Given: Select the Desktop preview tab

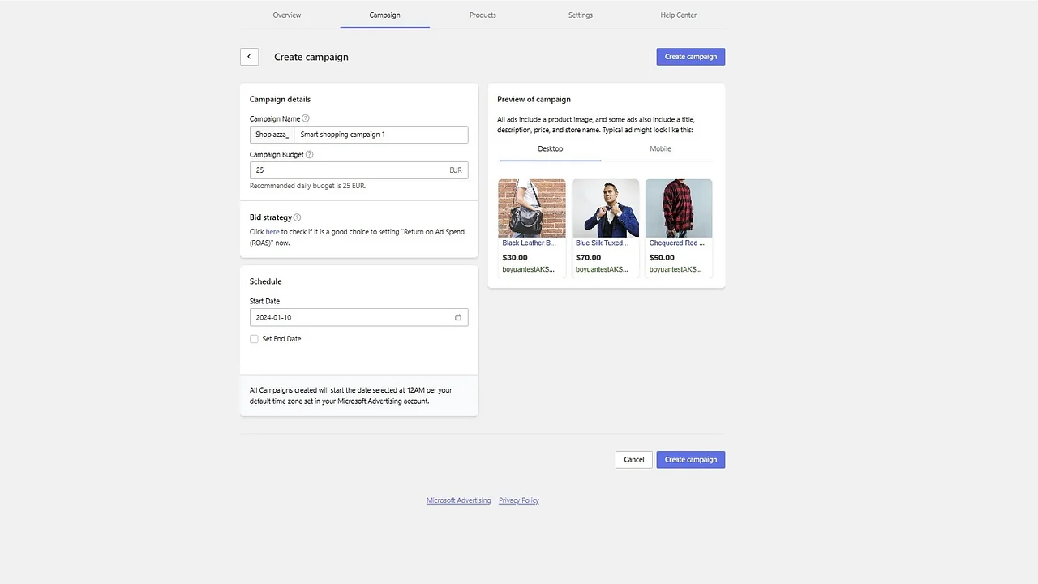Looking at the screenshot, I should click(550, 148).
